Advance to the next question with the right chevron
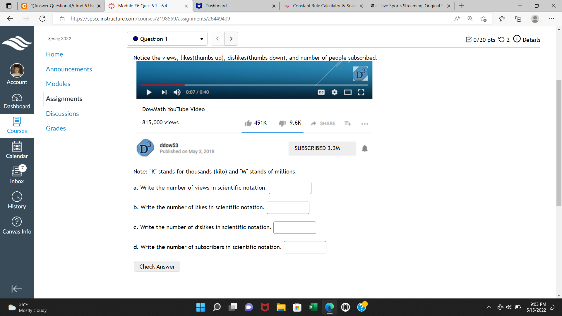This screenshot has height=316, width=562. [x=231, y=38]
